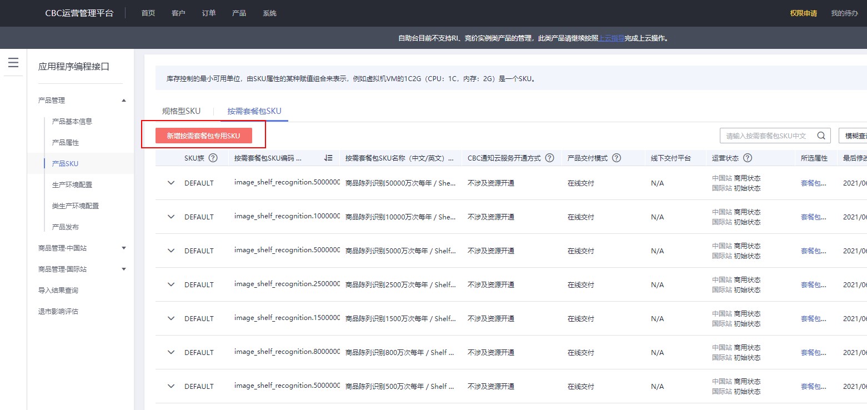The height and width of the screenshot is (410, 867).
Task: Follow the 上云指导 link in banner
Action: pyautogui.click(x=612, y=38)
